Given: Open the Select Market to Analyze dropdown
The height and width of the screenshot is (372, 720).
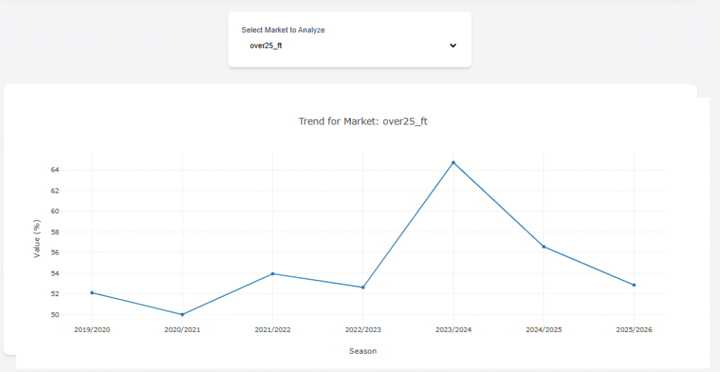Looking at the screenshot, I should click(x=349, y=46).
